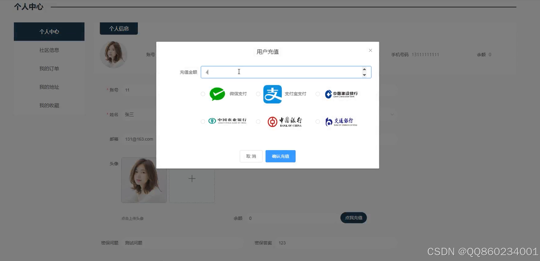Click the 余额 field next to 点我充值

tap(291, 218)
